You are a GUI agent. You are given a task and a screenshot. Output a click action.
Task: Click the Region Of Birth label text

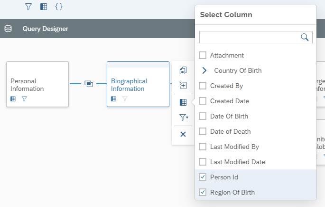click(232, 192)
